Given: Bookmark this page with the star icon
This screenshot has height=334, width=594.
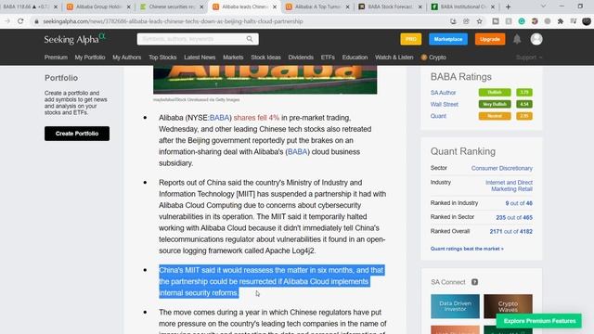Looking at the screenshot, I should 480,21.
